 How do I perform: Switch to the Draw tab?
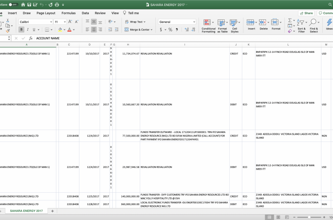coord(27,13)
